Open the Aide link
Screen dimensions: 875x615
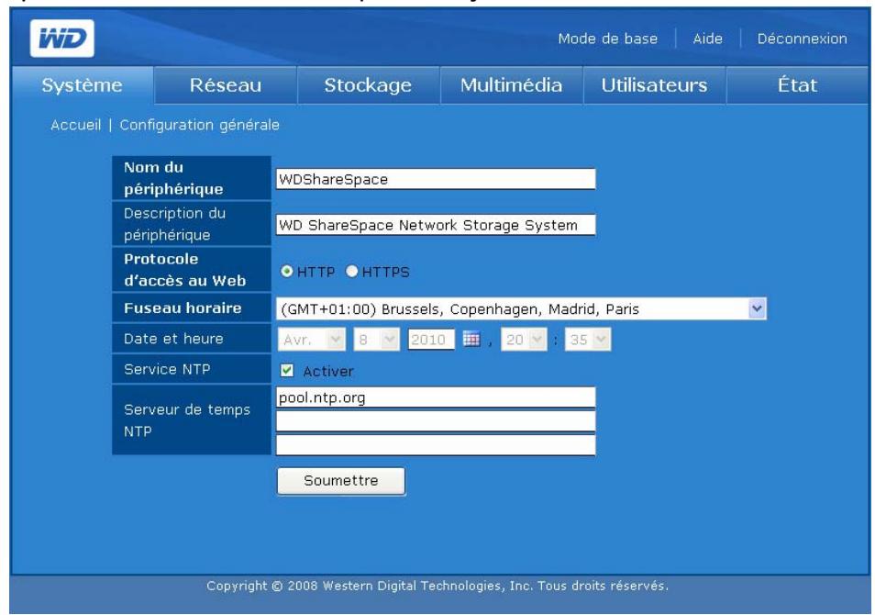tap(707, 39)
